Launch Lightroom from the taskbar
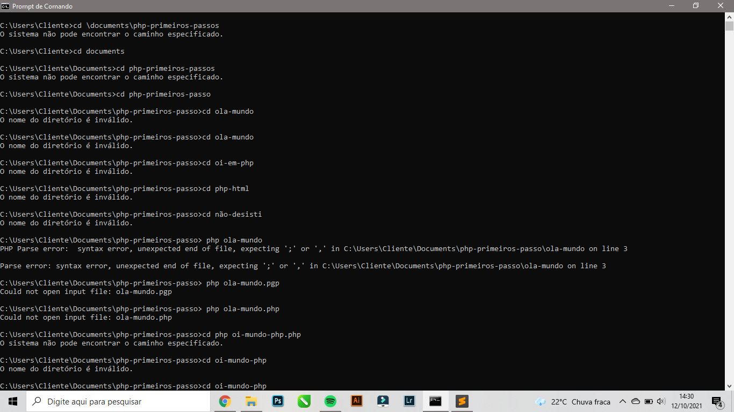 409,401
